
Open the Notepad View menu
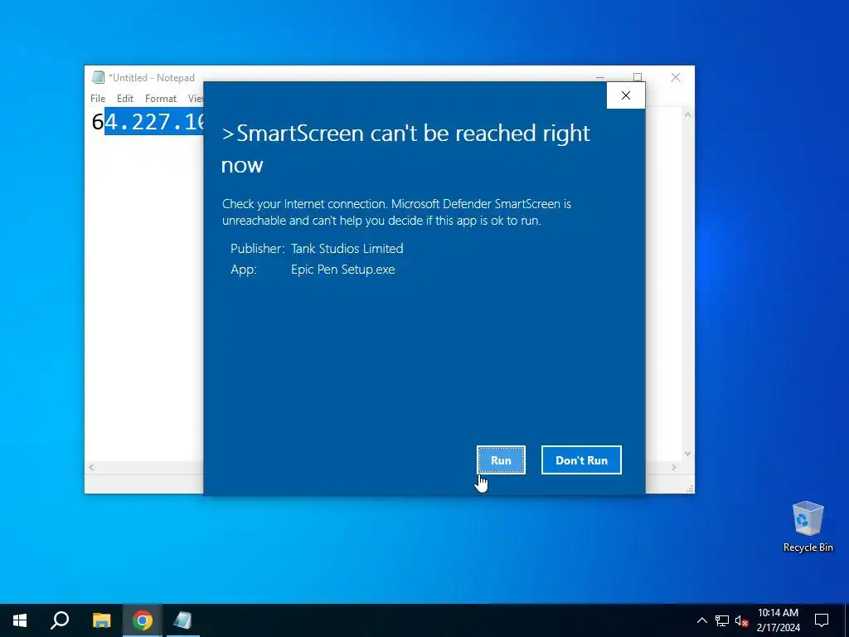[196, 99]
